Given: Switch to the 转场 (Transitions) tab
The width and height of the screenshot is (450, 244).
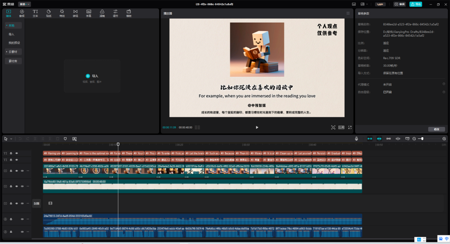Looking at the screenshot, I should coord(75,13).
